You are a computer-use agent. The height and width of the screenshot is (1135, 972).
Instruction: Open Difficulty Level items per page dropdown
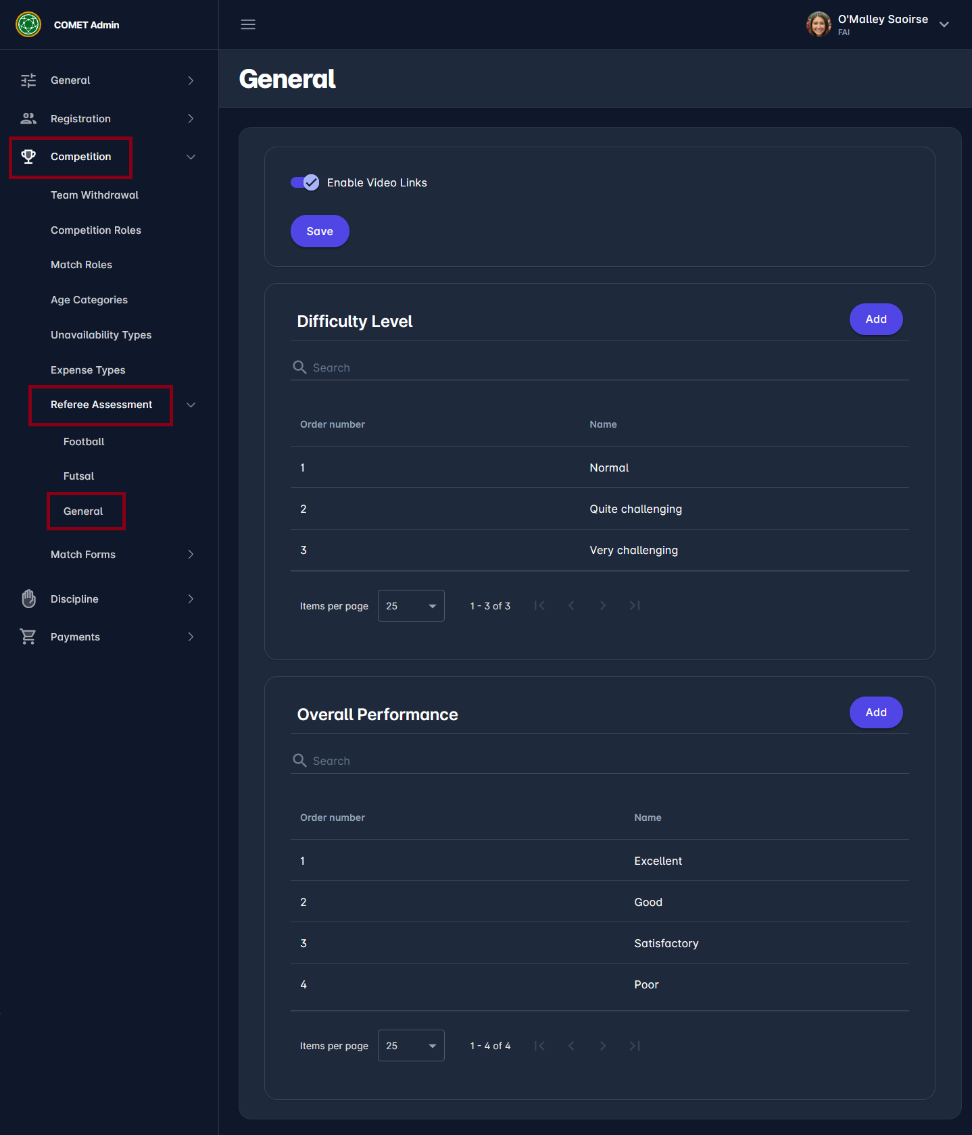coord(411,606)
